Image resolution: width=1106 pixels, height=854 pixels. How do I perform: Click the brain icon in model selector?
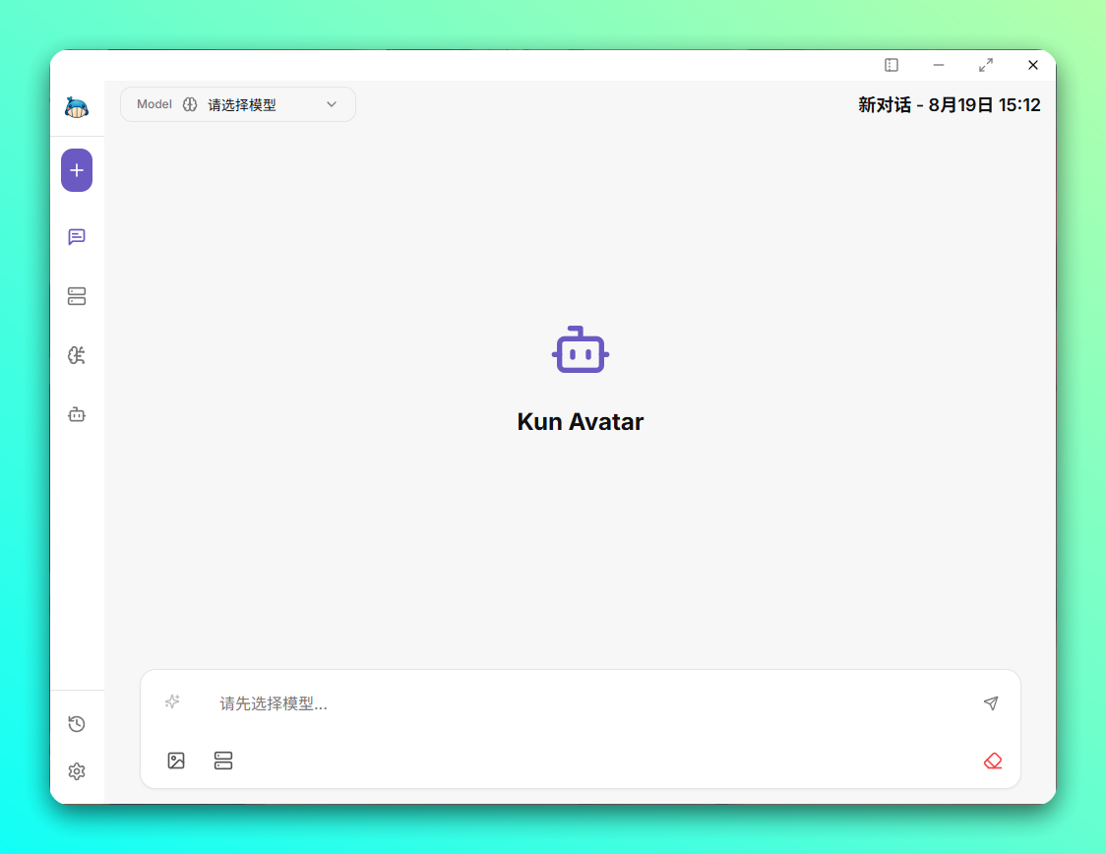point(190,104)
